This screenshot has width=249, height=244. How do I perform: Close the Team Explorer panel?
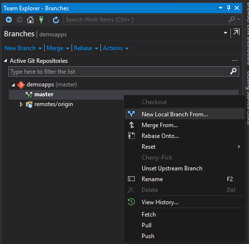pos(237,8)
